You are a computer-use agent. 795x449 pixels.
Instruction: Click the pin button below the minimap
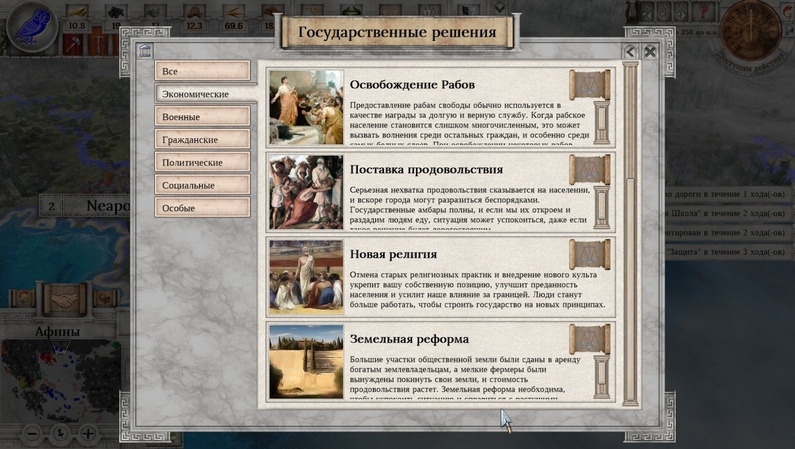coord(60,434)
